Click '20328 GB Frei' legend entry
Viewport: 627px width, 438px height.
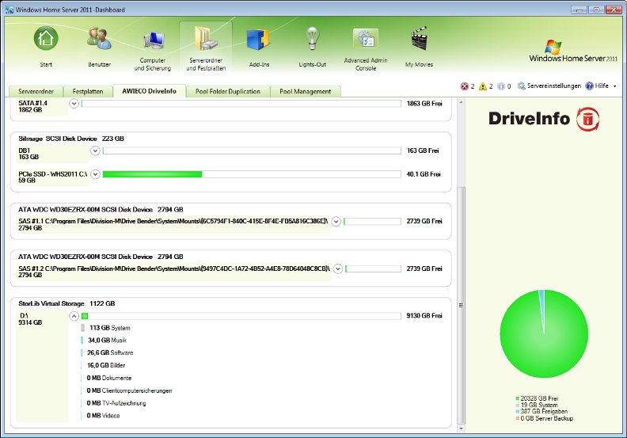537,398
